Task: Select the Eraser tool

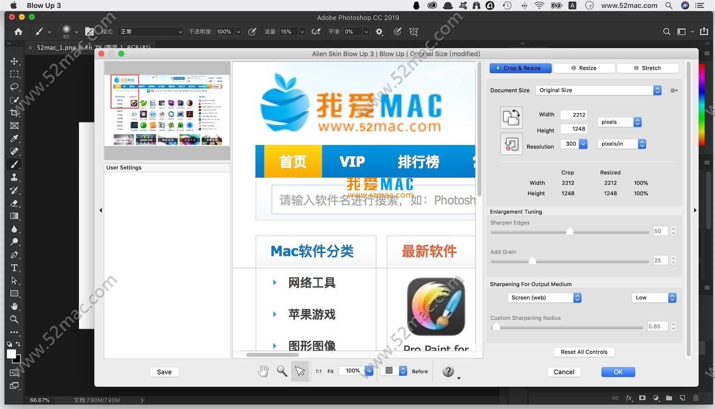Action: pos(14,203)
